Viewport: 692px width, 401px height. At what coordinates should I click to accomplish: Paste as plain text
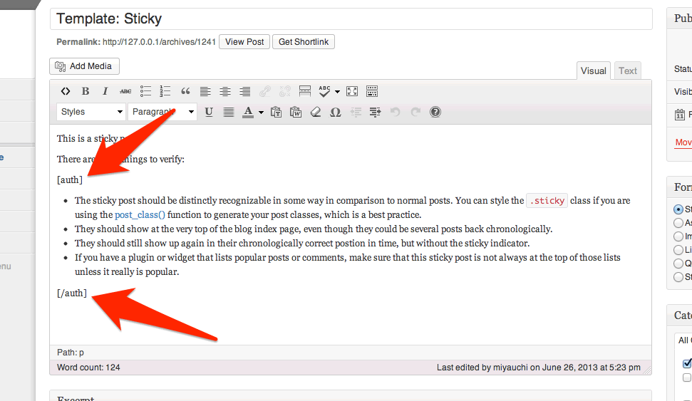[276, 112]
